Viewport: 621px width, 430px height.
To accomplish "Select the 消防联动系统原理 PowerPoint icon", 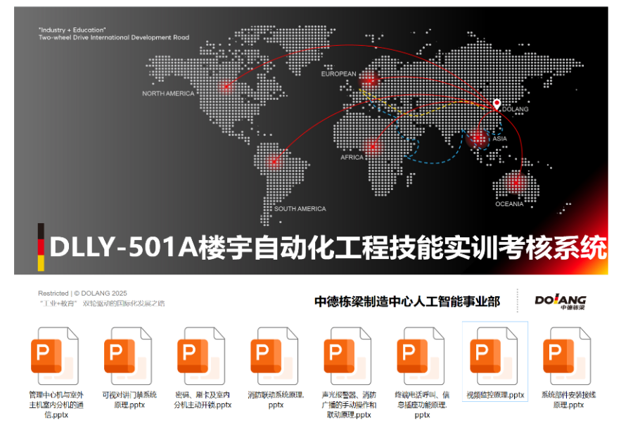I will point(274,355).
